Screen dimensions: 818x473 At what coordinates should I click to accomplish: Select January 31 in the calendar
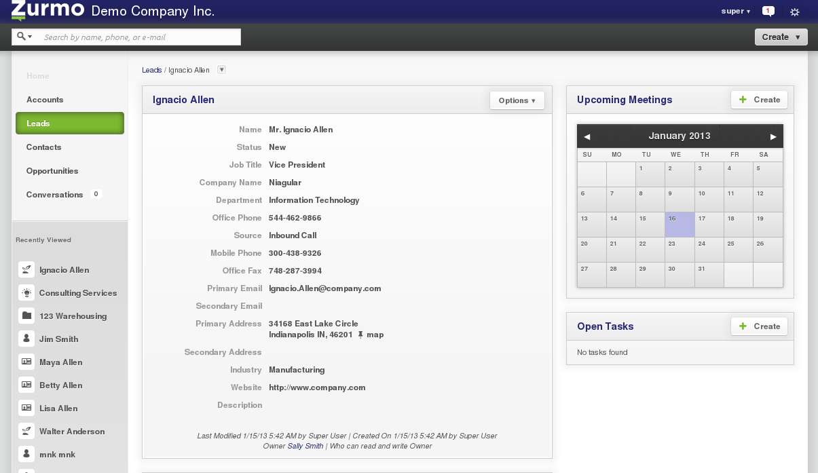point(709,275)
